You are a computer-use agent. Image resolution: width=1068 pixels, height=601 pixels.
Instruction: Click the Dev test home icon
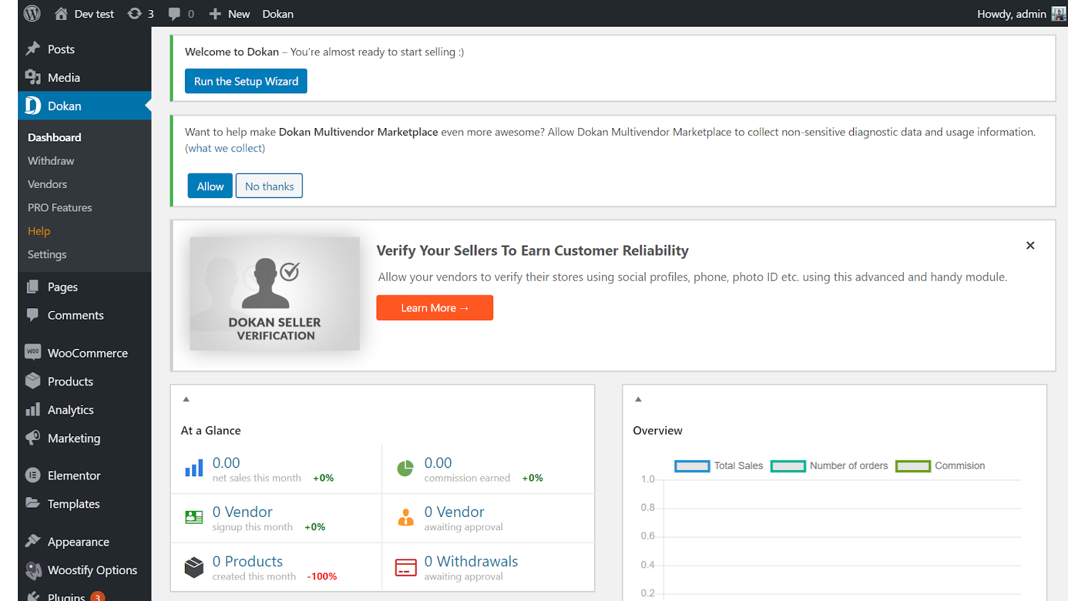61,13
